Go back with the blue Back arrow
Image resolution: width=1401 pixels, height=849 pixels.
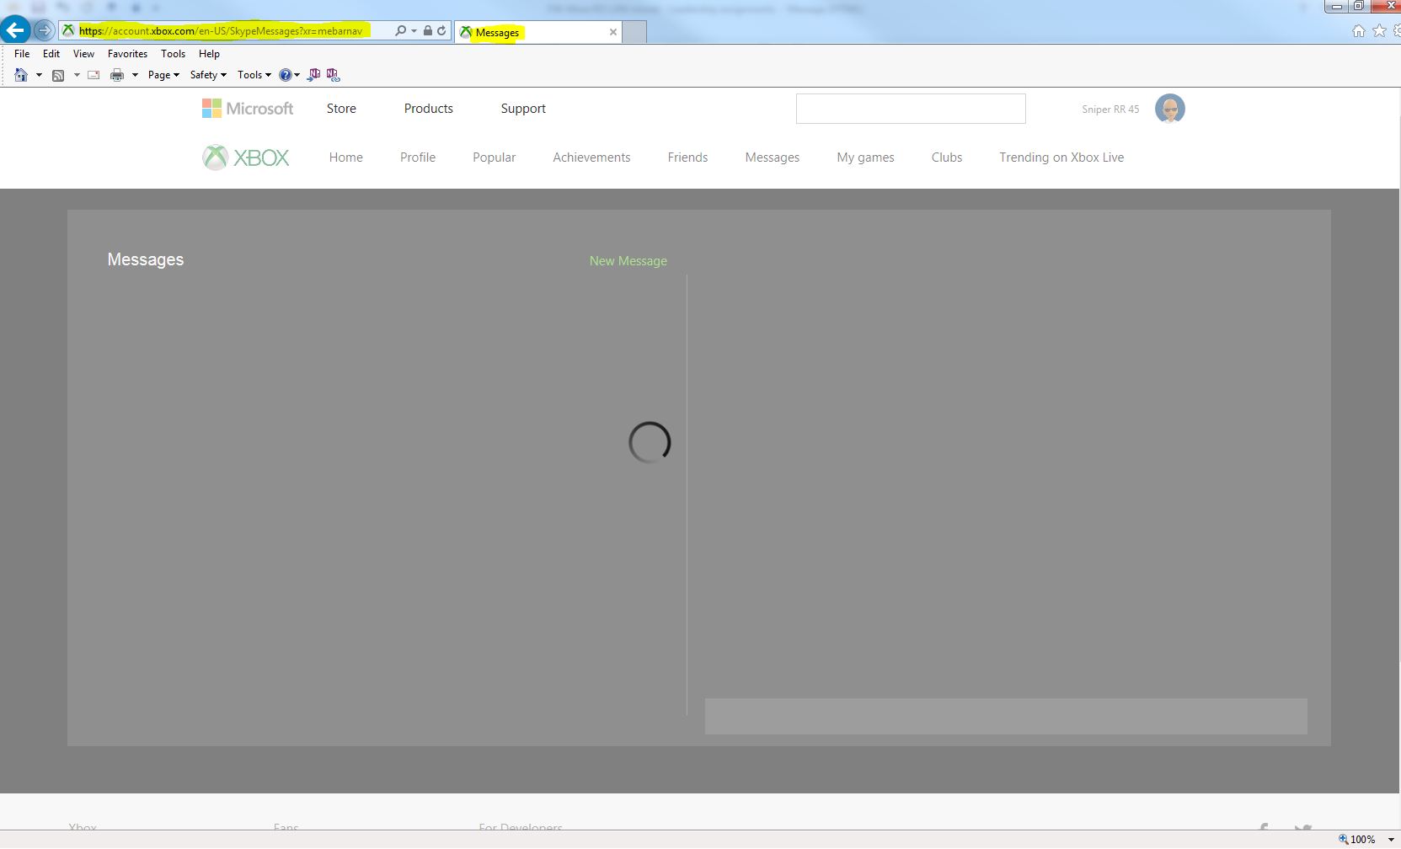click(15, 30)
